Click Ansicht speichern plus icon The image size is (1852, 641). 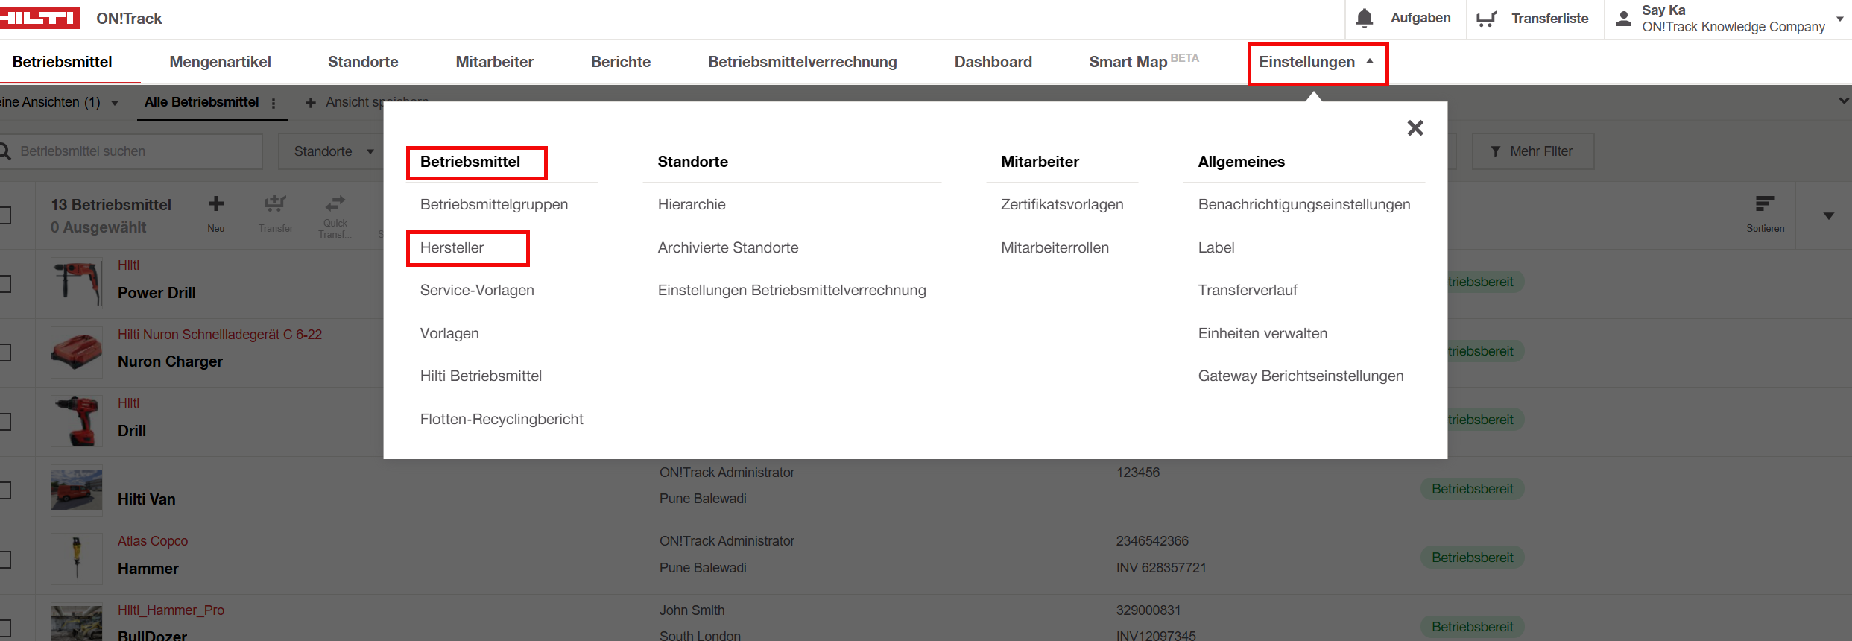point(311,103)
